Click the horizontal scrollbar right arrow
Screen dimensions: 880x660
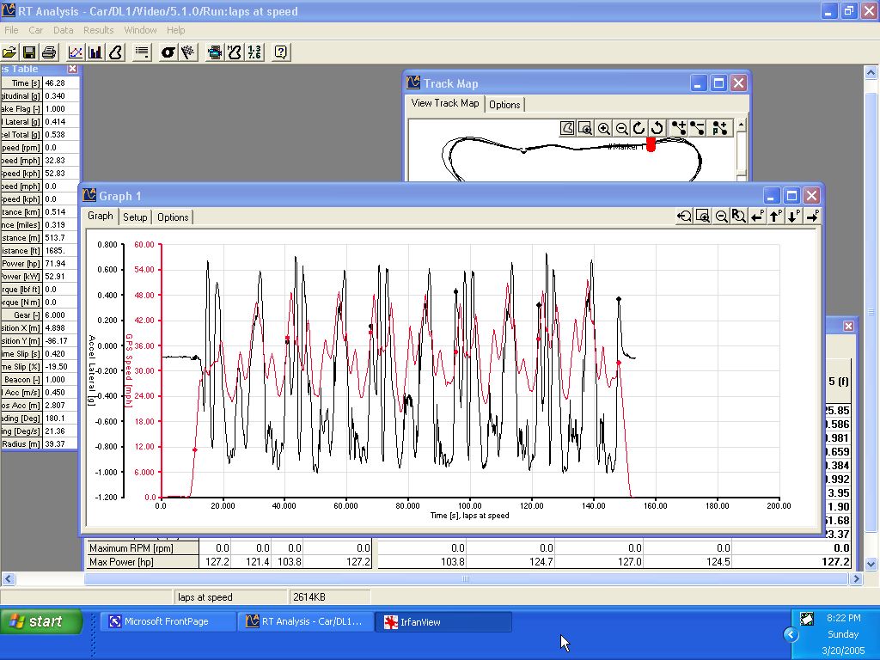point(856,579)
